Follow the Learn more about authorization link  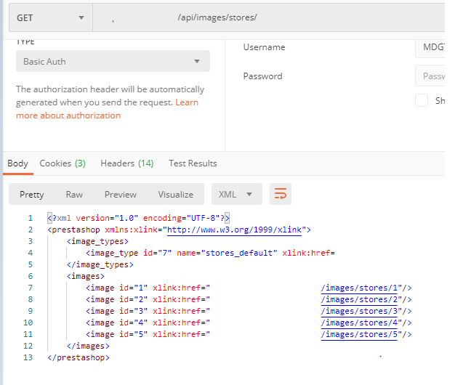68,115
